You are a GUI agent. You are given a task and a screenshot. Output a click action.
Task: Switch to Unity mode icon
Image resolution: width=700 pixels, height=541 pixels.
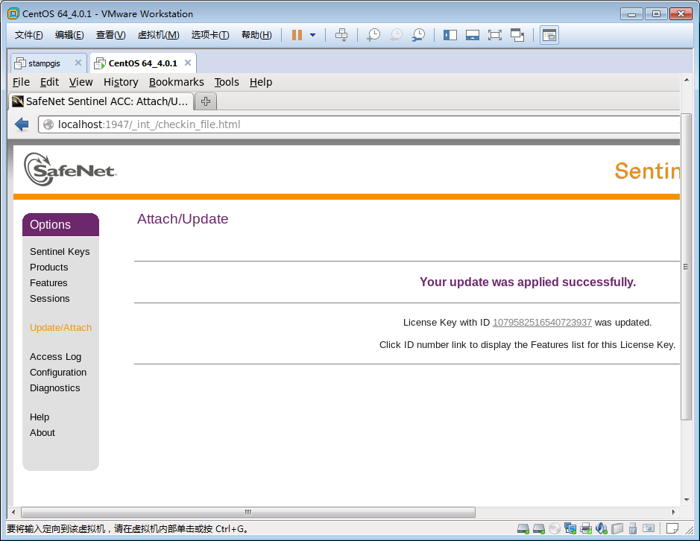(517, 35)
